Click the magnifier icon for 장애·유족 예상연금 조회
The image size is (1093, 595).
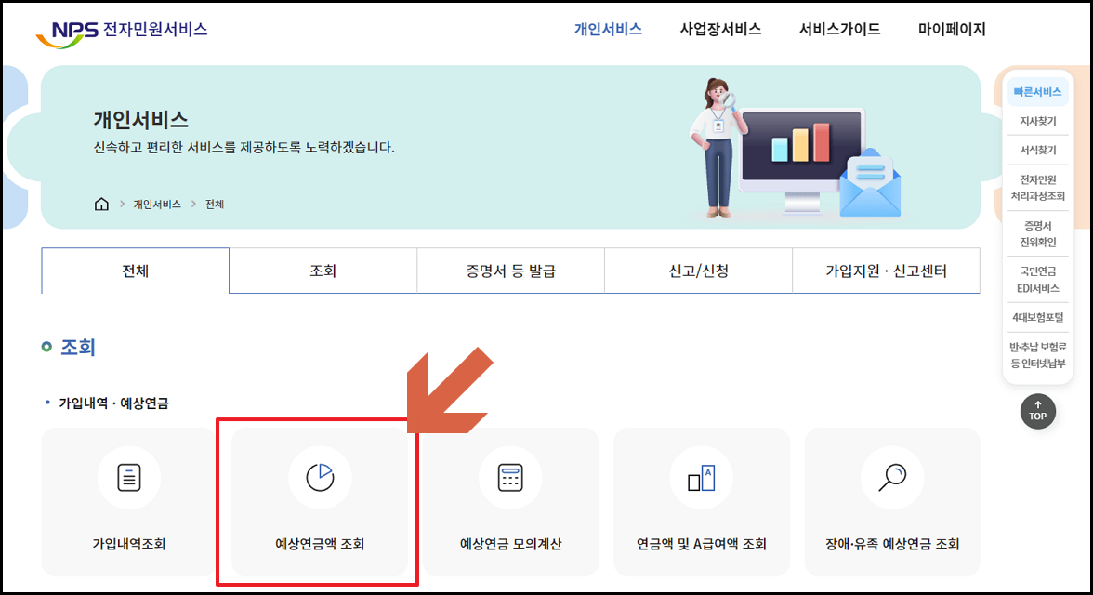coord(891,477)
